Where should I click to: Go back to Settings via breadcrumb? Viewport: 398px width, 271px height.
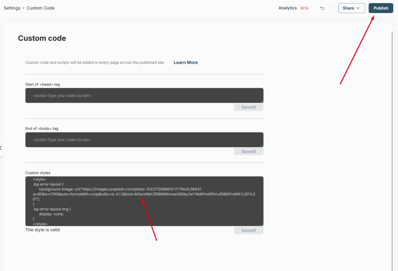pyautogui.click(x=12, y=8)
